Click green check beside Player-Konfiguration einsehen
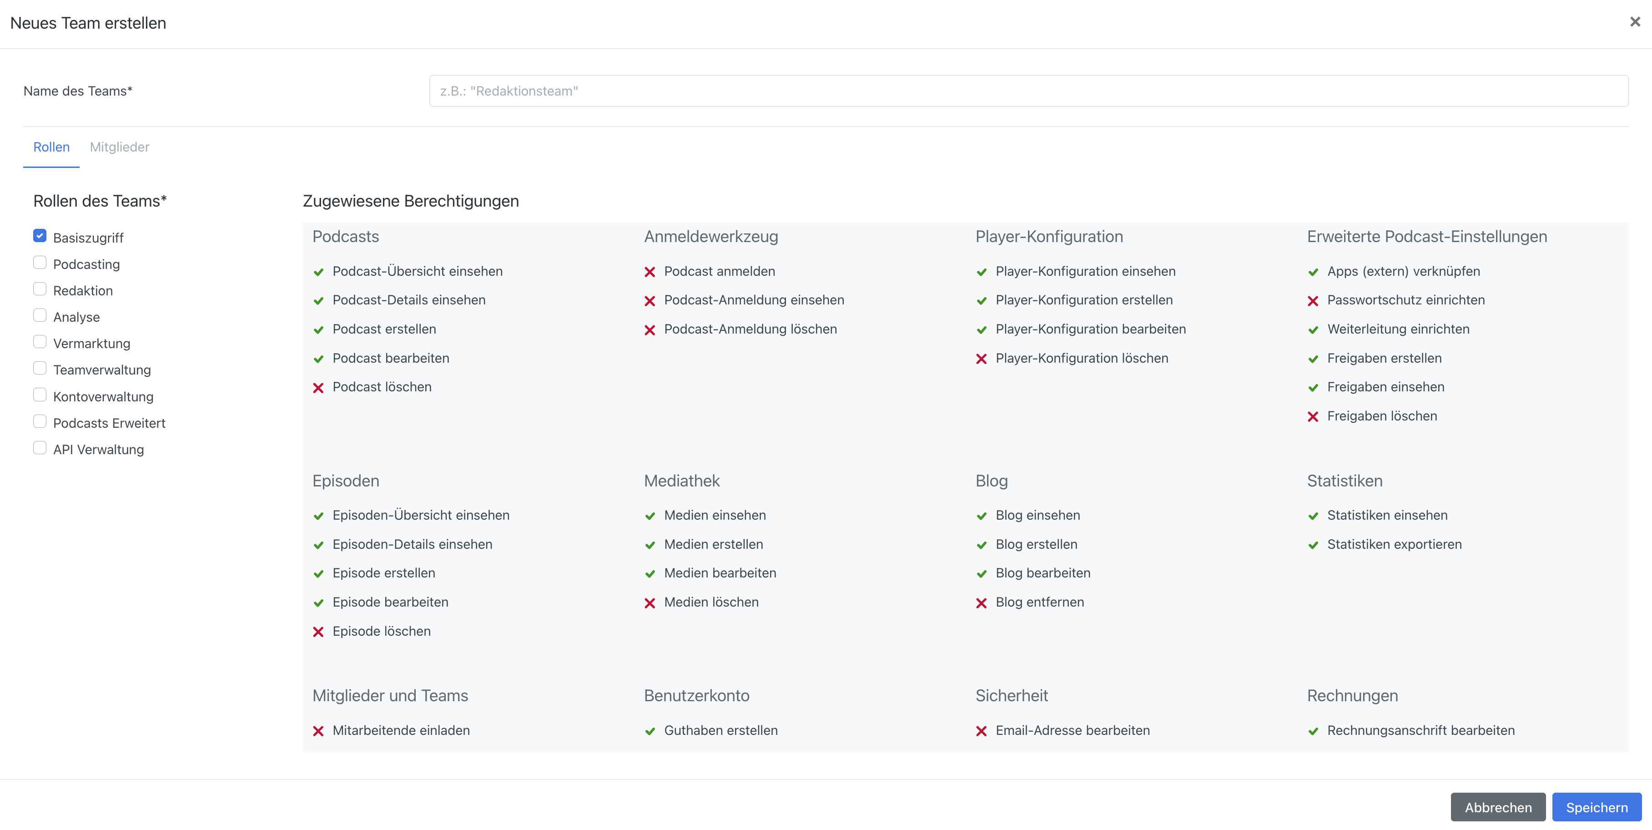Screen dimensions: 1652x830 coord(981,272)
